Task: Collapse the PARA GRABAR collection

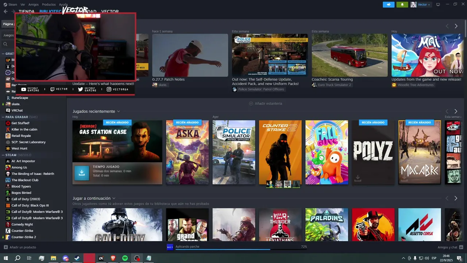Action: (3, 117)
